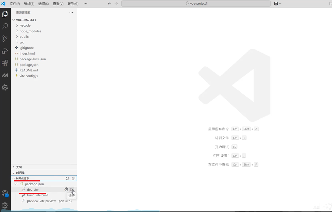Screen dimensions: 332x212
Task: Refresh the NPM scripts list
Action: (67, 179)
